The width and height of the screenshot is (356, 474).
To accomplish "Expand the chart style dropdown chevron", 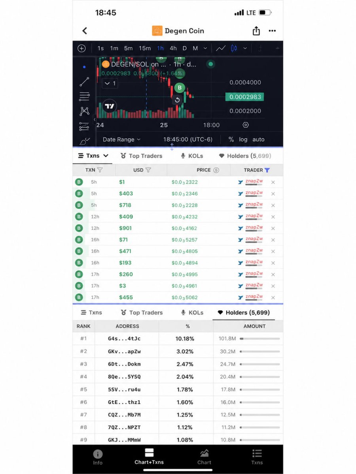I will (x=245, y=48).
